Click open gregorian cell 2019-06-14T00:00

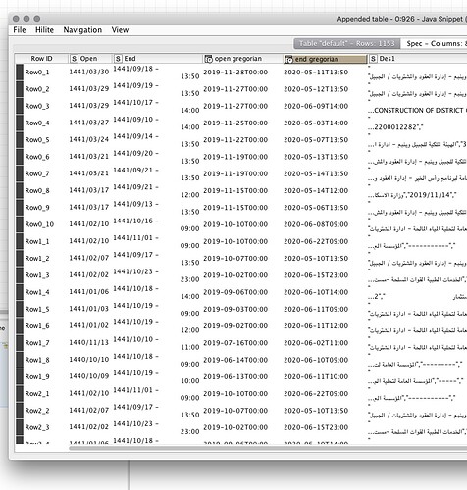click(235, 360)
